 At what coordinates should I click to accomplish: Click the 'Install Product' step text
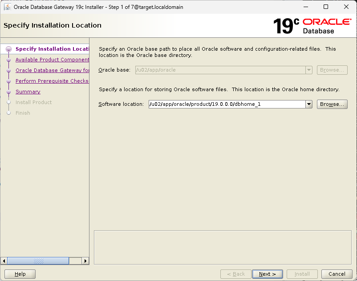coord(34,102)
